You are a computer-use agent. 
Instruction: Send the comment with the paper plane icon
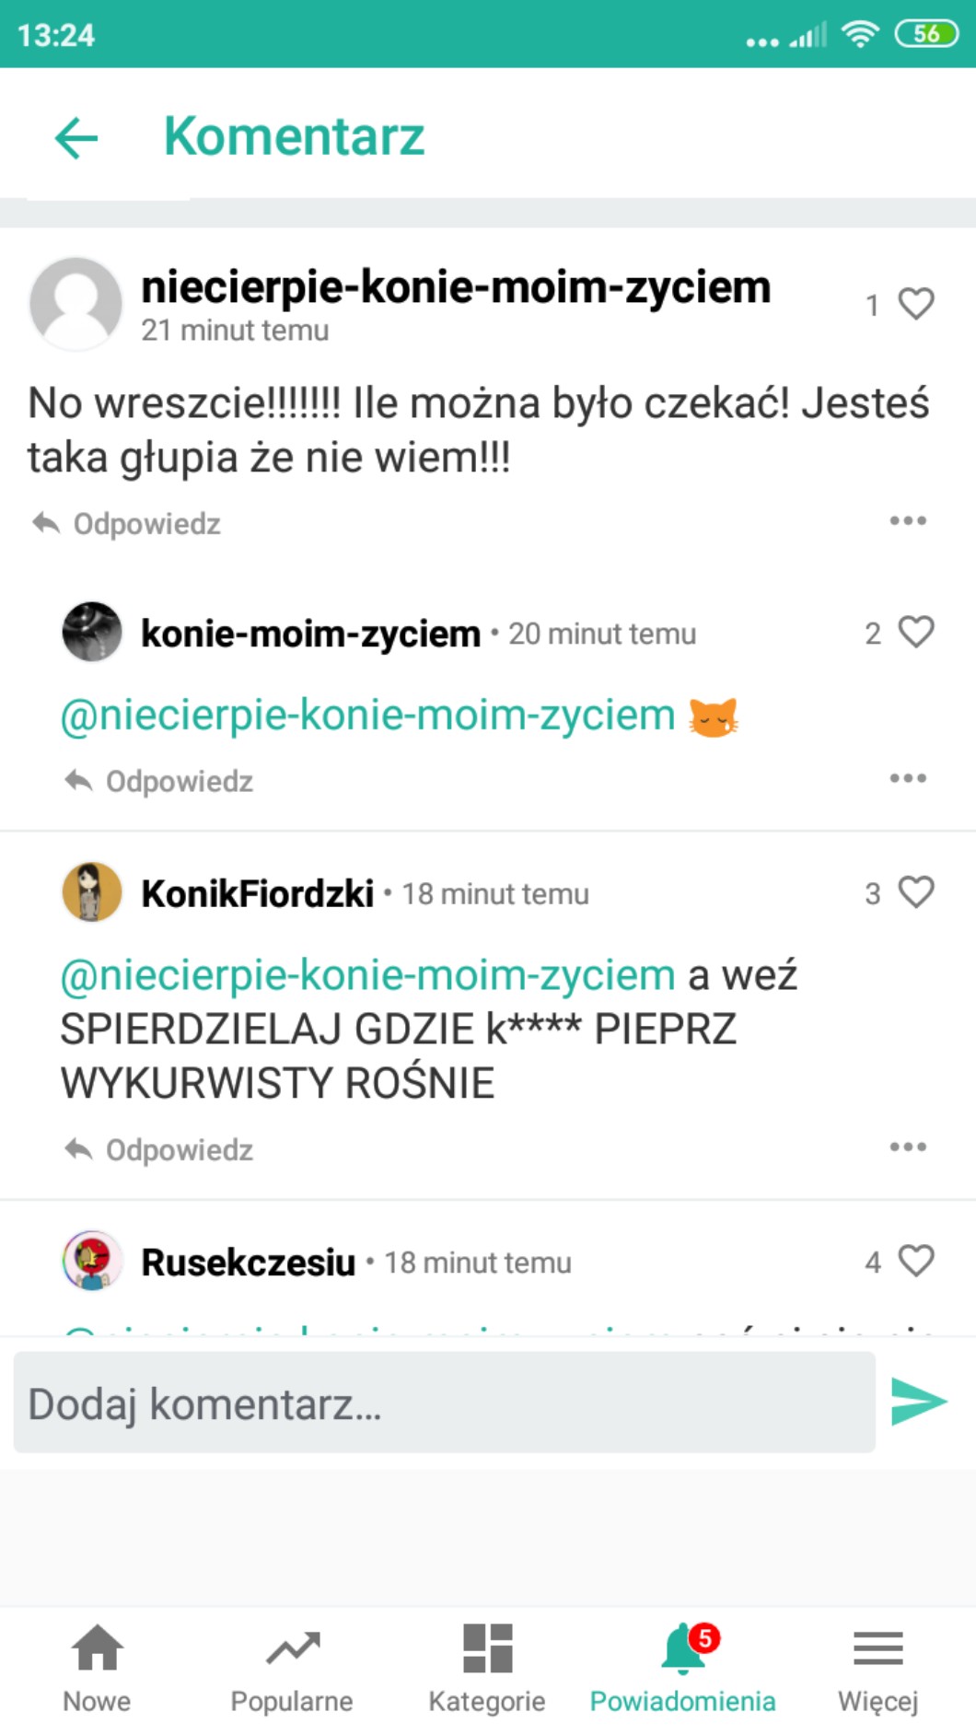(x=918, y=1402)
